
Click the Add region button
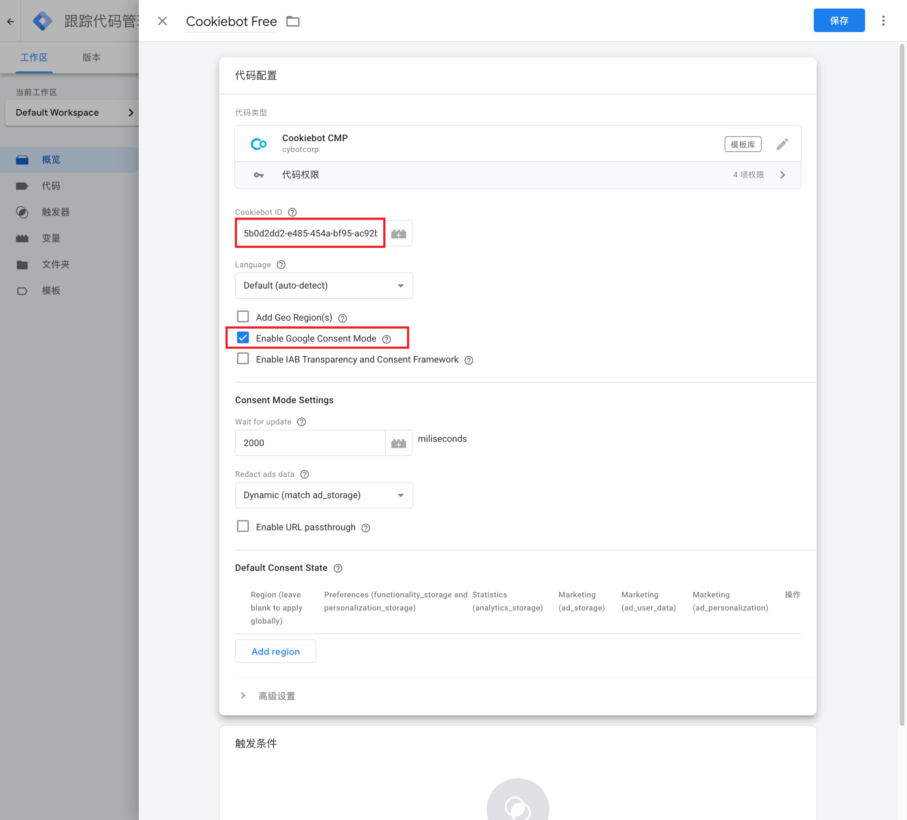coord(275,651)
